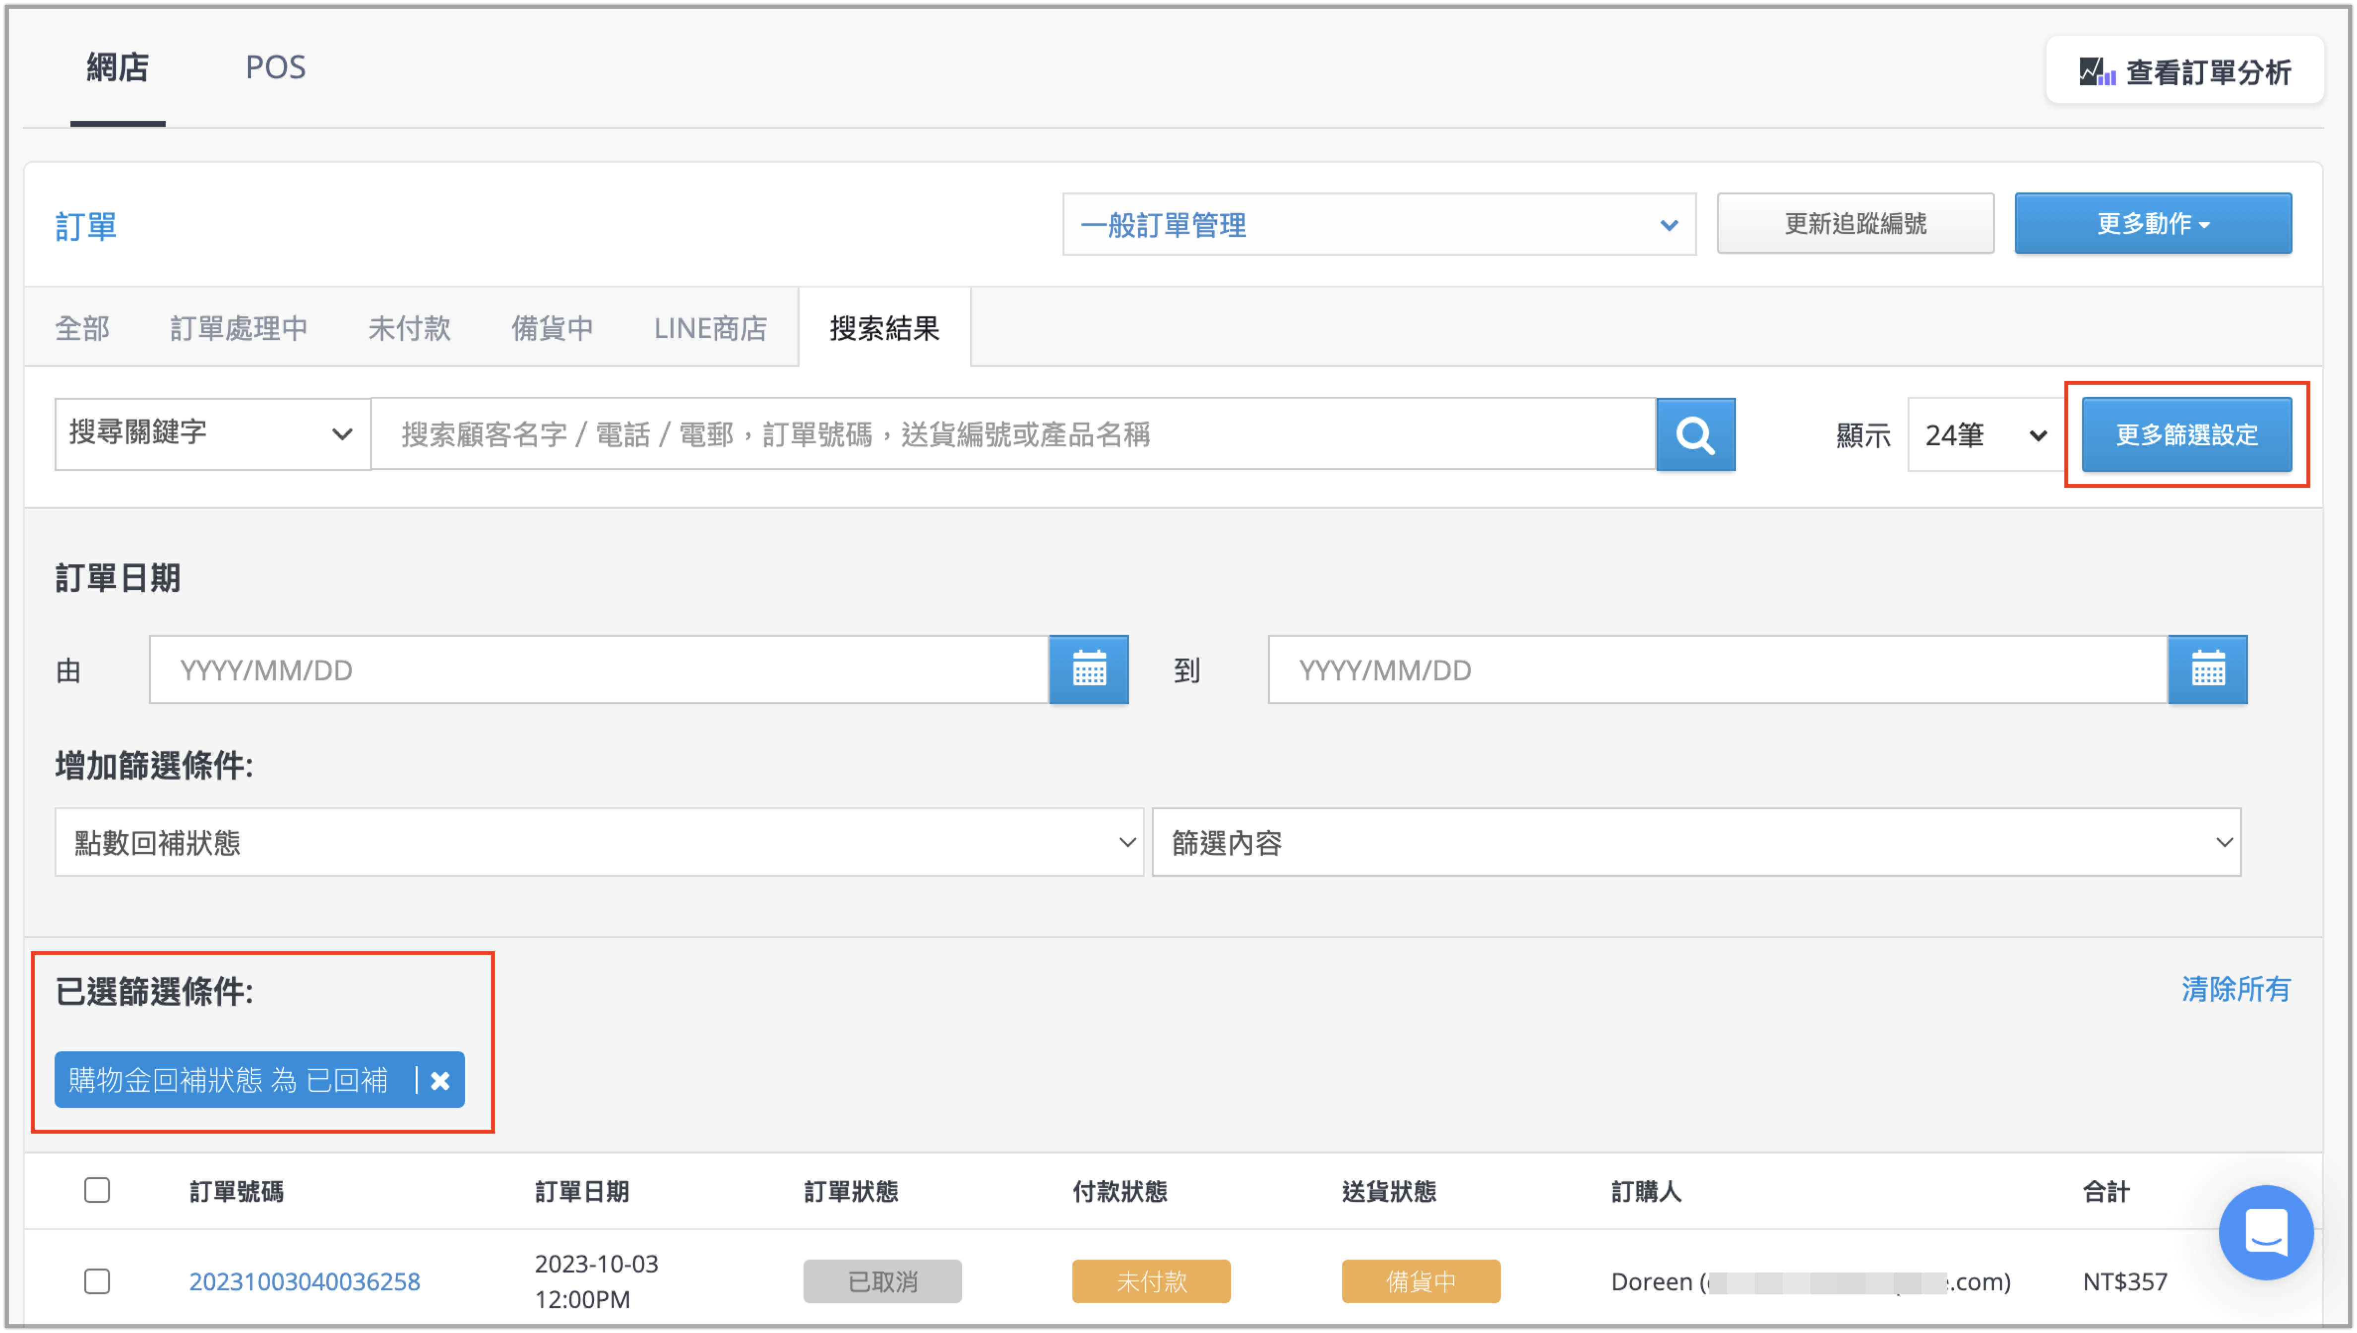Click the 送貨狀態 column header
The image size is (2357, 1333).
point(1389,1191)
